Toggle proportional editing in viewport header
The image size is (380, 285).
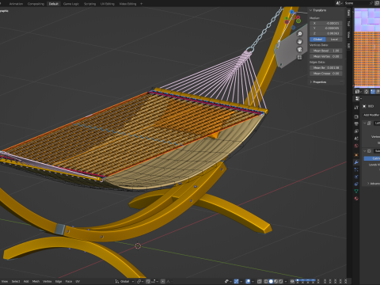[x=163, y=281]
